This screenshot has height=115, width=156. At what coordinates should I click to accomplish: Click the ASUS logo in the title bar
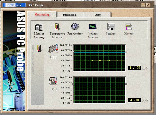coord(14,5)
